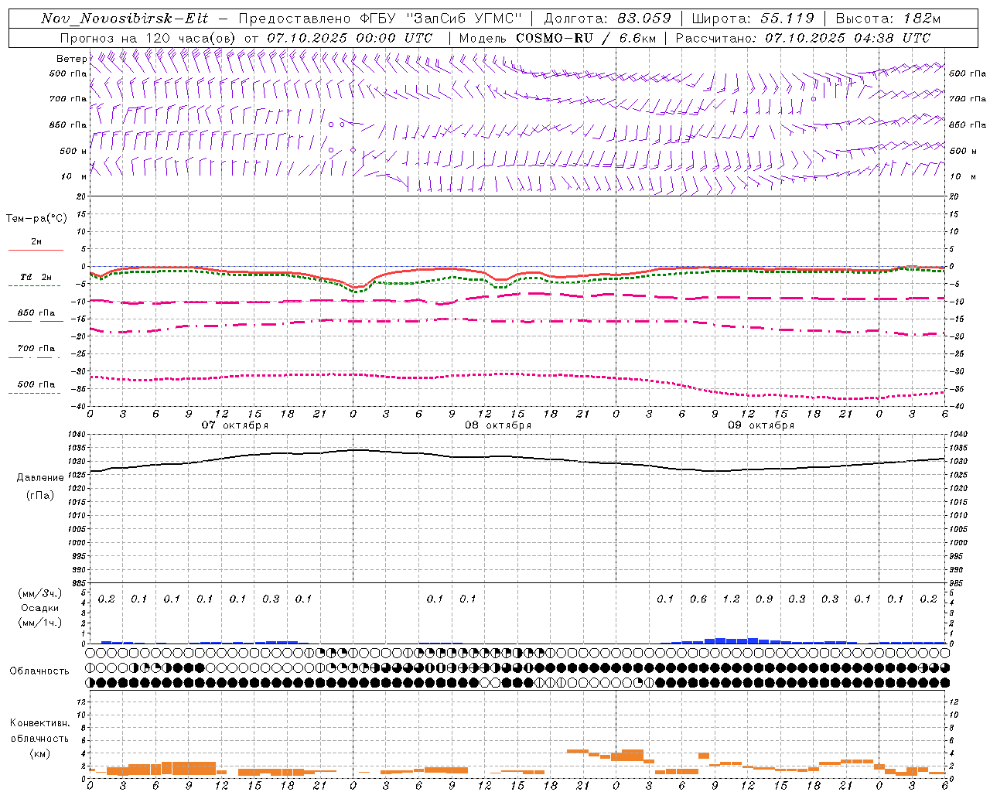Image resolution: width=990 pixels, height=792 pixels.
Task: Select the provider text ФГБУ "ЗапСиб УГМС"
Action: click(x=442, y=19)
